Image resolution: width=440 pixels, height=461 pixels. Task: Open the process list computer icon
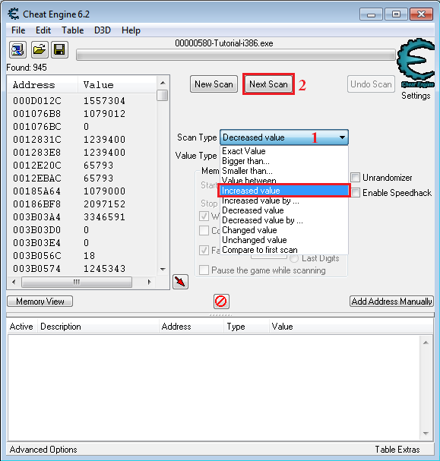tap(18, 49)
